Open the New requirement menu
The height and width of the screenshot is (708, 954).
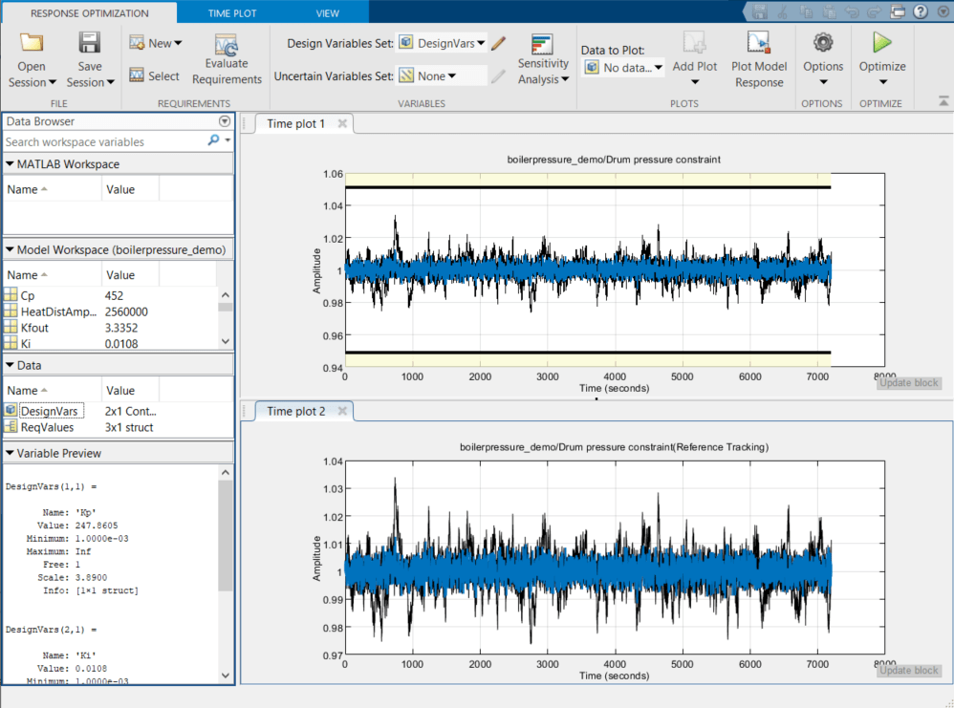[156, 43]
